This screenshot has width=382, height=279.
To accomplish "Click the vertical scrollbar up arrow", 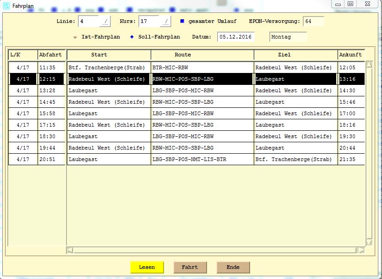I will [x=369, y=65].
